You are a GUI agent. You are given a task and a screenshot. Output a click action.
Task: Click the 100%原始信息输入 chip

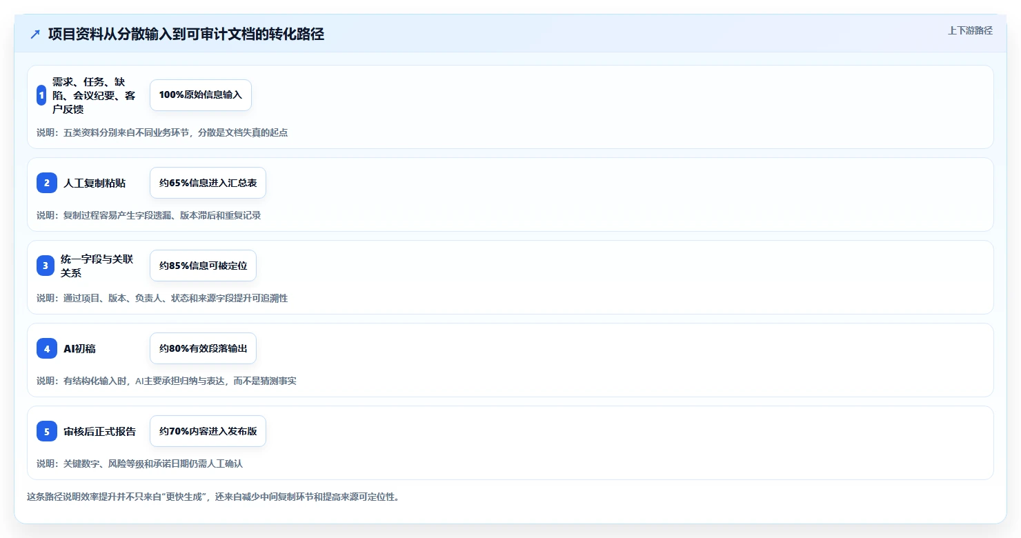point(201,95)
